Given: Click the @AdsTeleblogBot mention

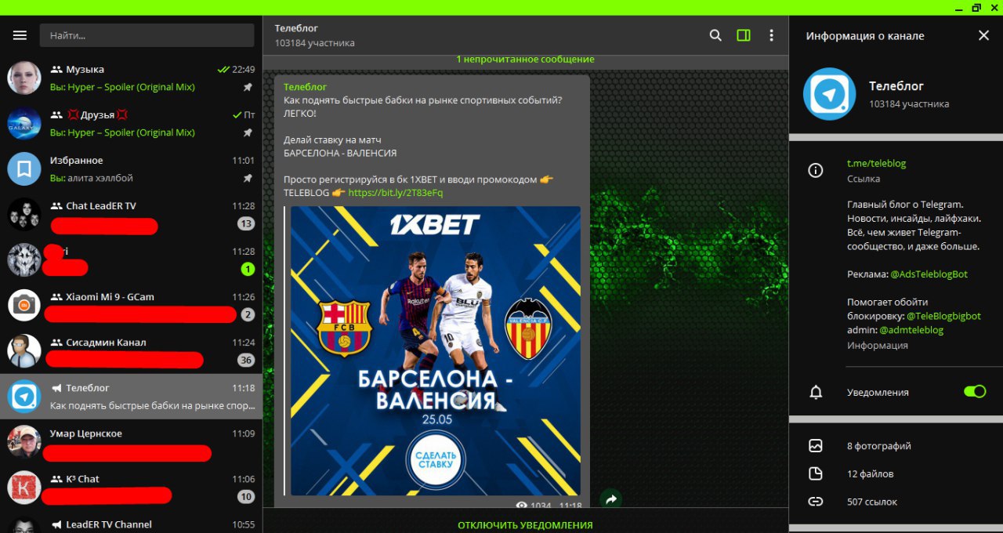Looking at the screenshot, I should 929,275.
